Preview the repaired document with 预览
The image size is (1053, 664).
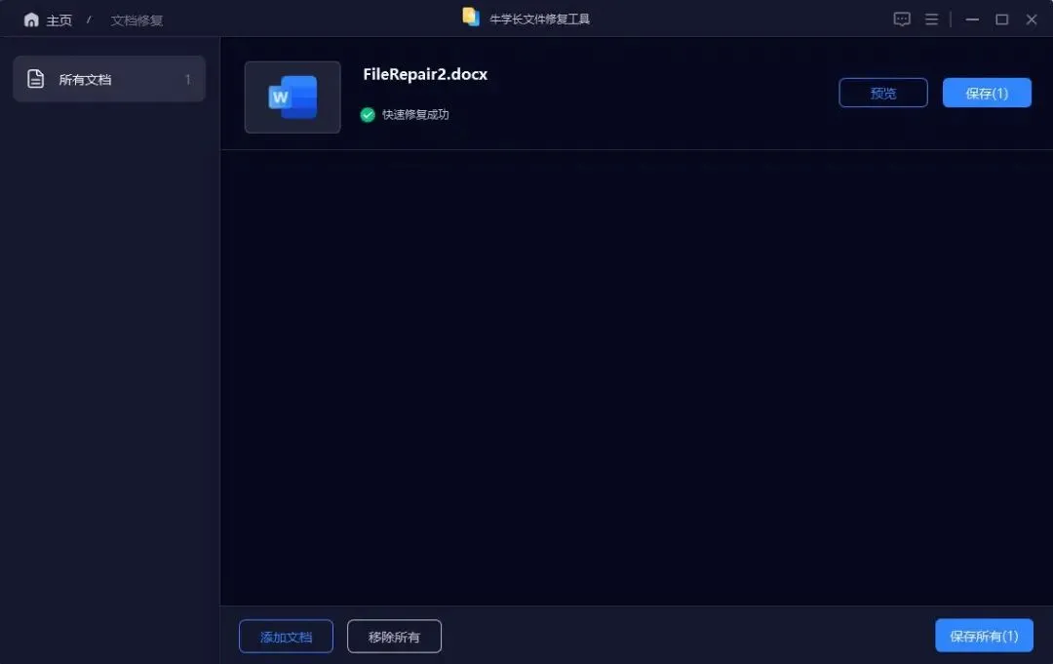[x=883, y=93]
